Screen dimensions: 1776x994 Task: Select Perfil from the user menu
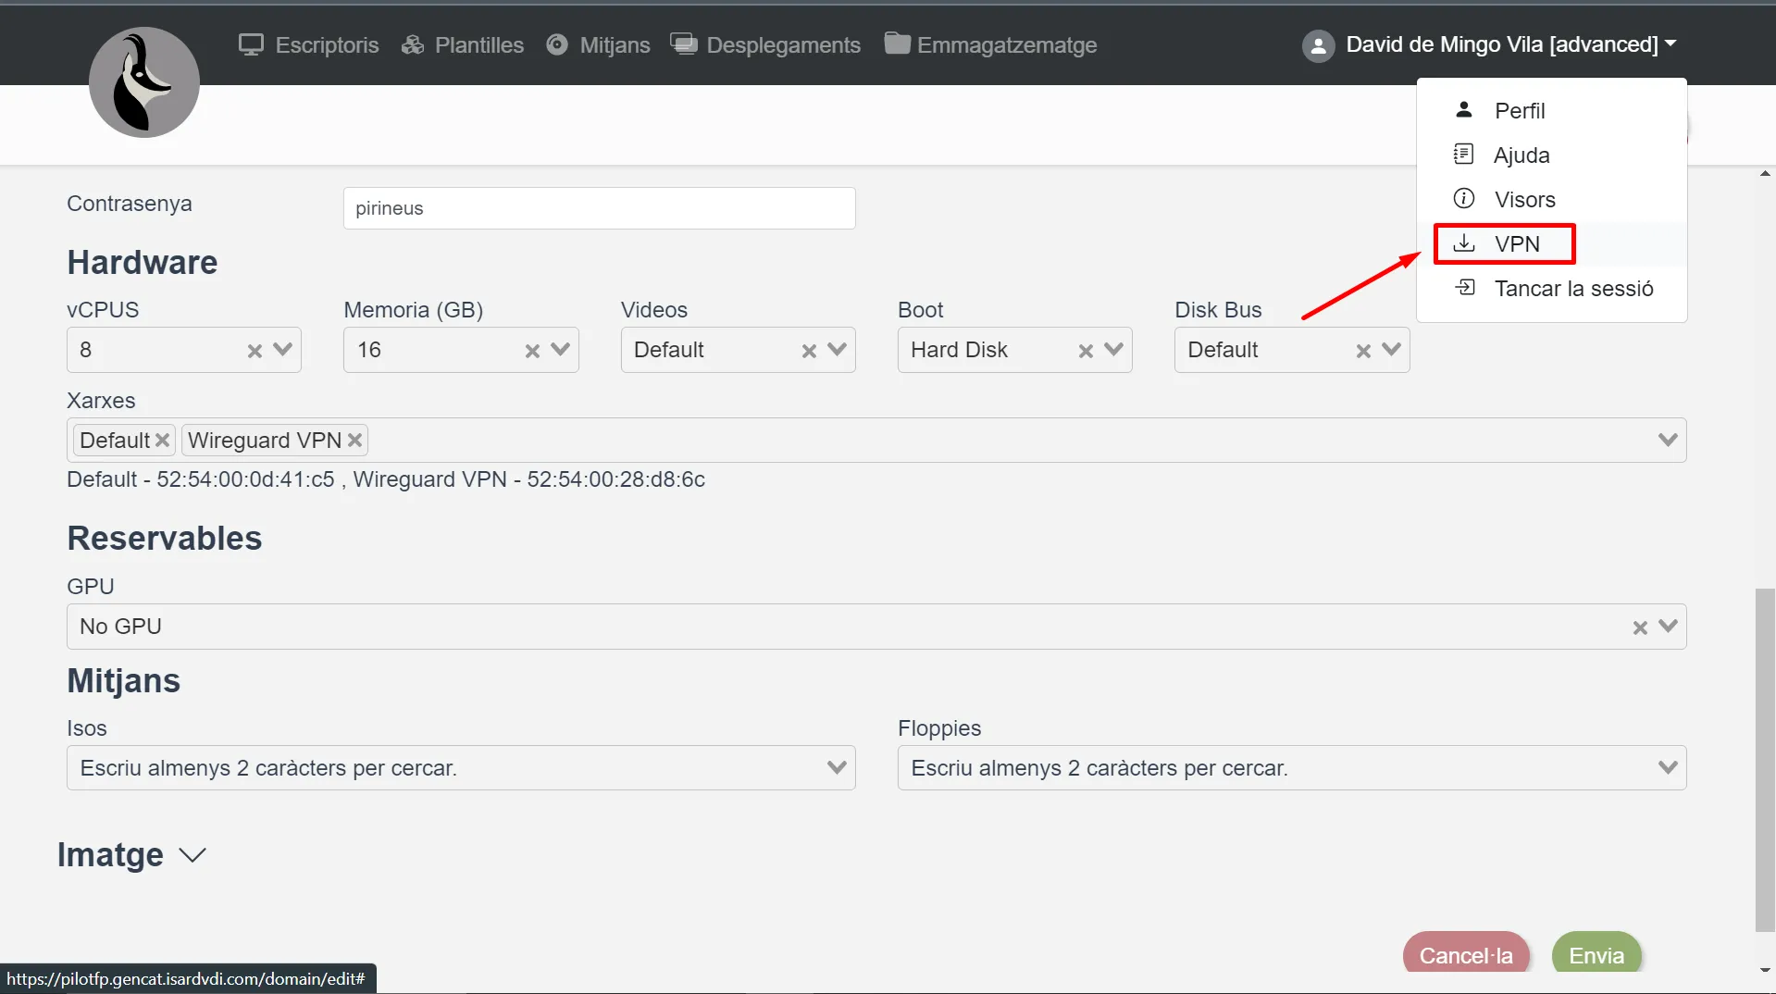(x=1519, y=111)
